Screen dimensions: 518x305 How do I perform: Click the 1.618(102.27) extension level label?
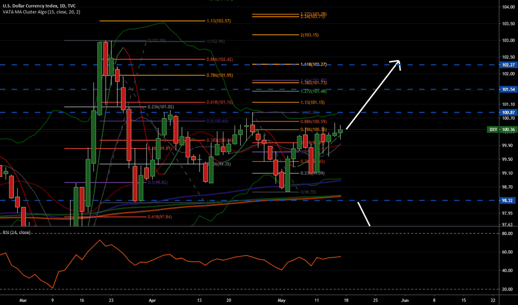click(313, 65)
